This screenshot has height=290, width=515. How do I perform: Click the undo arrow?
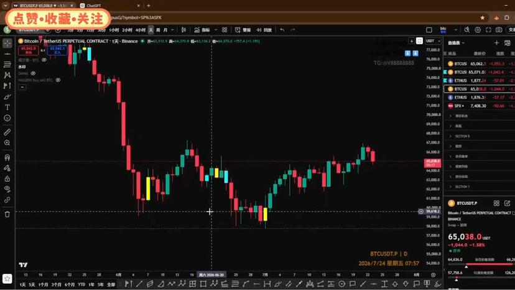282,30
